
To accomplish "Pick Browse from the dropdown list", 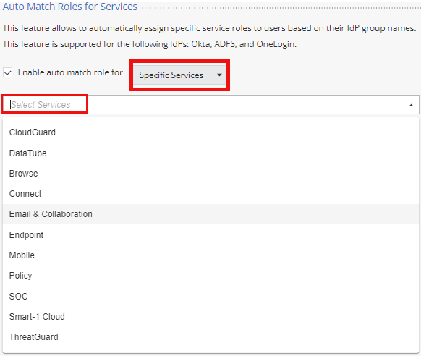I will point(210,174).
